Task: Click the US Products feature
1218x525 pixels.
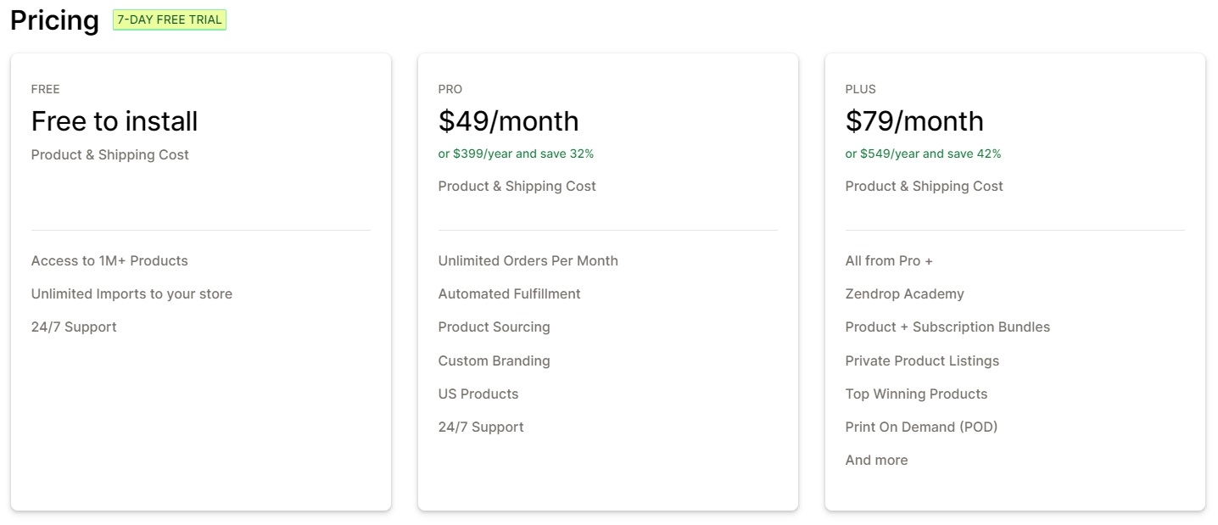Action: (478, 394)
